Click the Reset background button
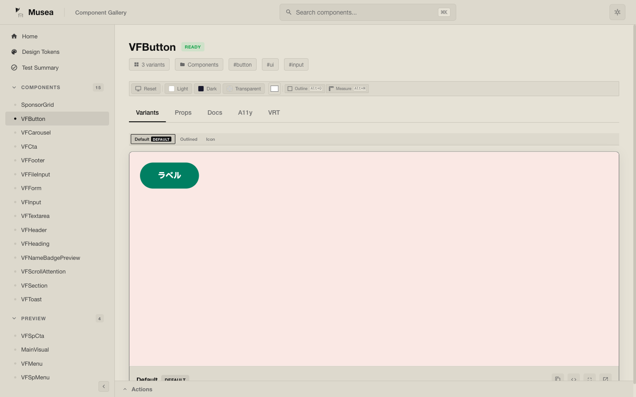 pyautogui.click(x=146, y=89)
